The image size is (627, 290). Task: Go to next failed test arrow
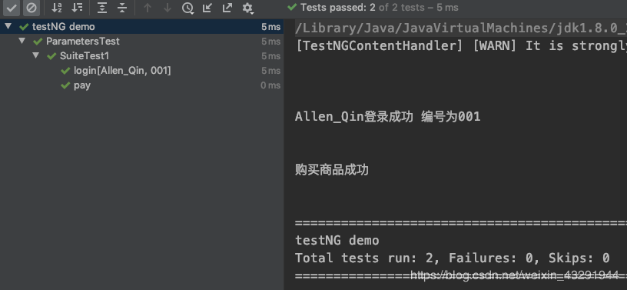(x=168, y=8)
